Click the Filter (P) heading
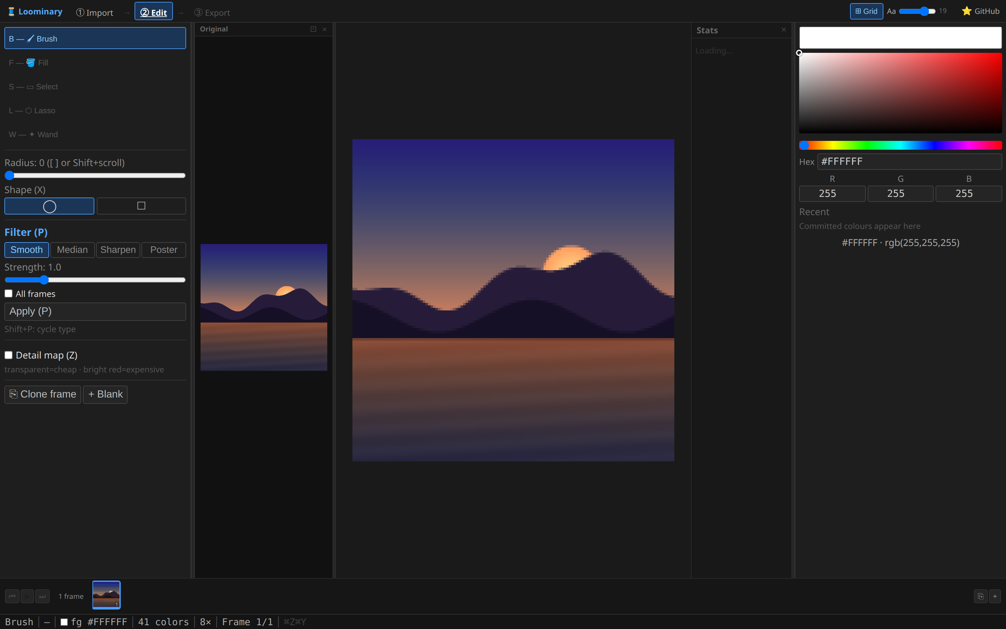Viewport: 1006px width, 629px height. (26, 232)
